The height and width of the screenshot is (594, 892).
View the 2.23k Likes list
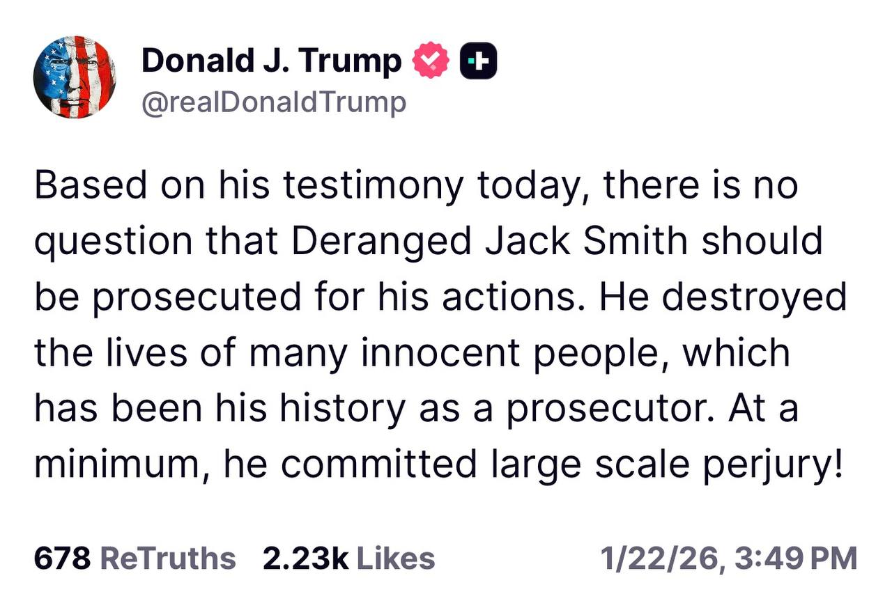click(x=348, y=558)
